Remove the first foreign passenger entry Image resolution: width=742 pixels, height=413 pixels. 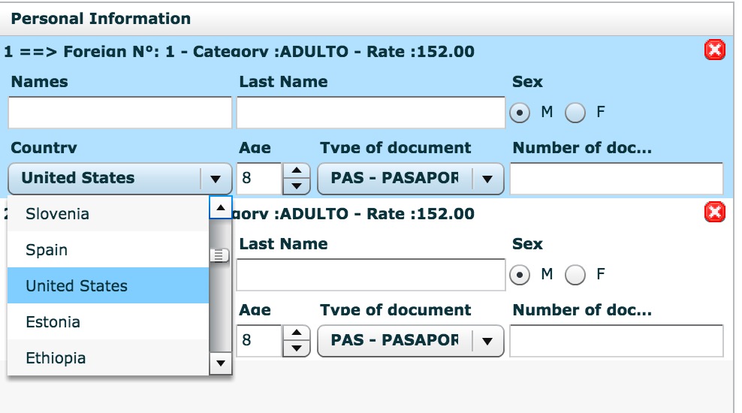pyautogui.click(x=714, y=50)
